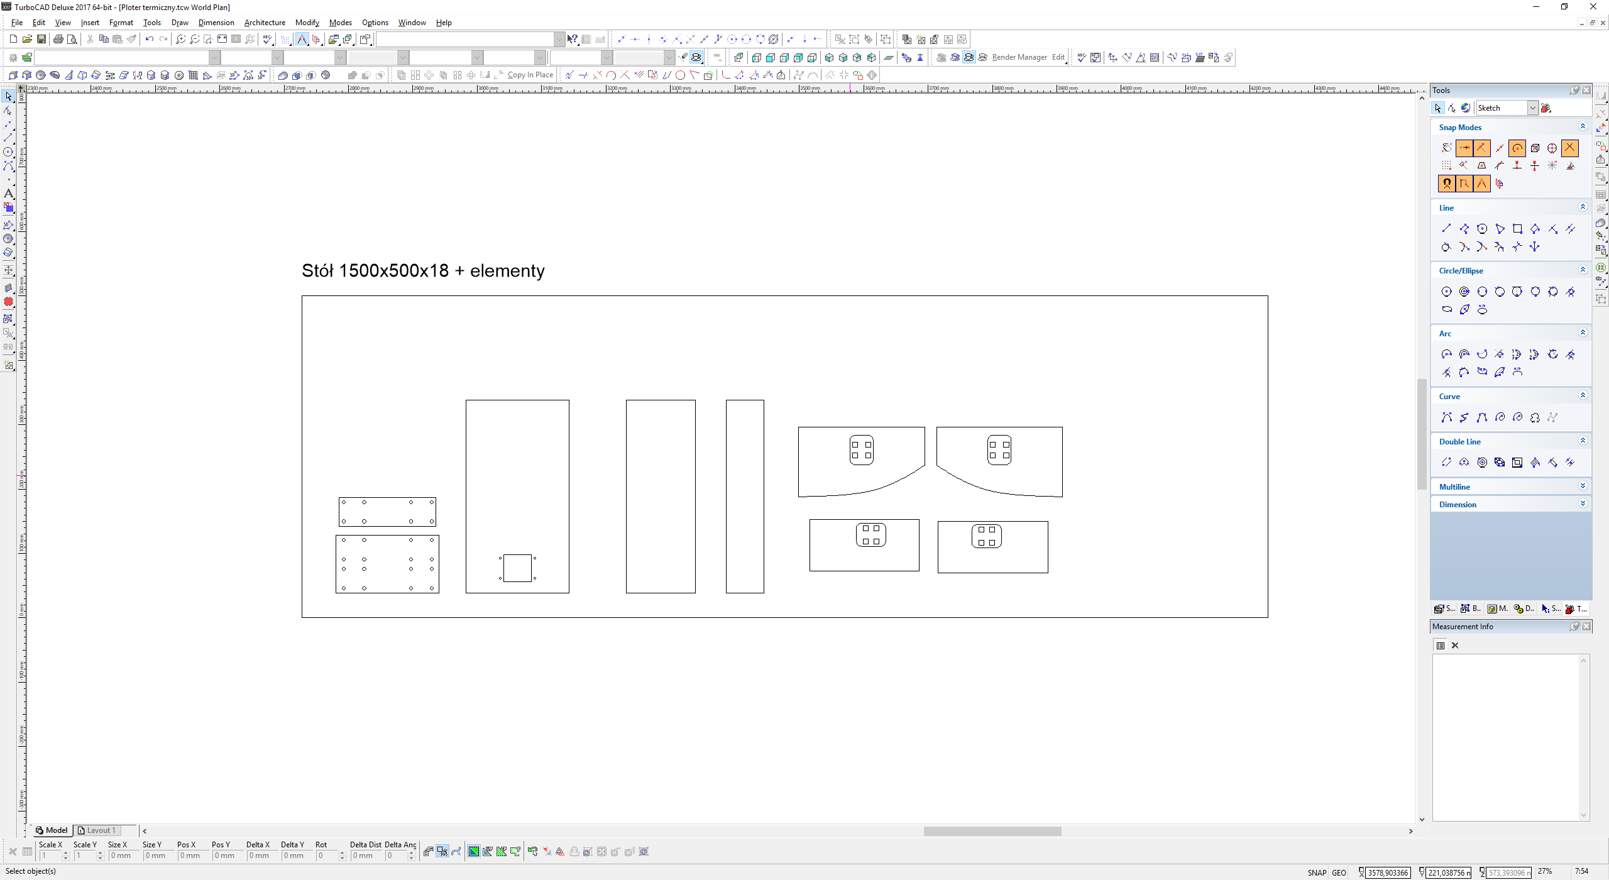Viewport: 1609px width, 880px height.
Task: Toggle the Magnetic point snap mode
Action: tap(1447, 184)
